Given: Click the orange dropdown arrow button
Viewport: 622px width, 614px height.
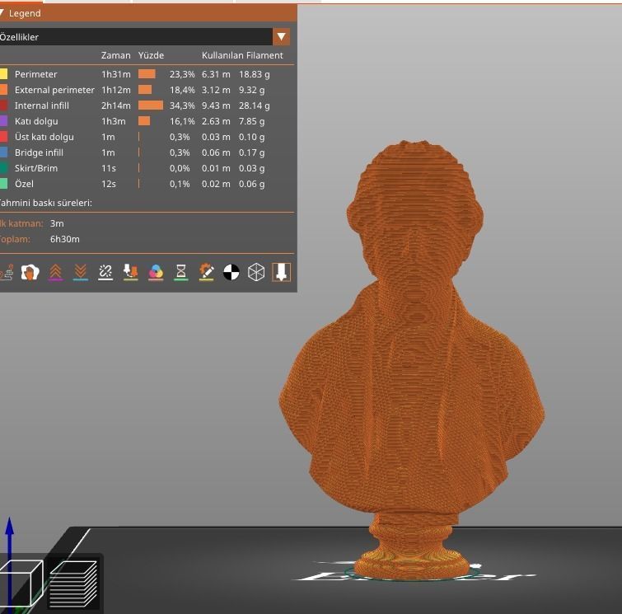Looking at the screenshot, I should [281, 37].
